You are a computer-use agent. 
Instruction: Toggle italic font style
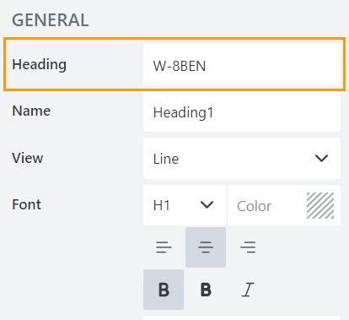click(x=248, y=290)
